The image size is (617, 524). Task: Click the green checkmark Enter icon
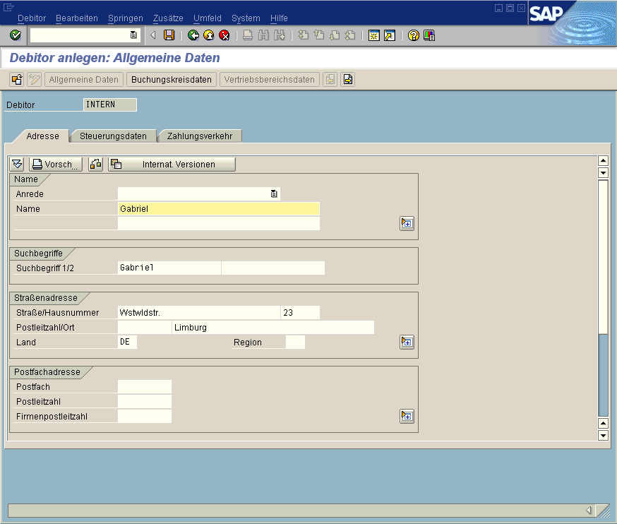click(16, 35)
